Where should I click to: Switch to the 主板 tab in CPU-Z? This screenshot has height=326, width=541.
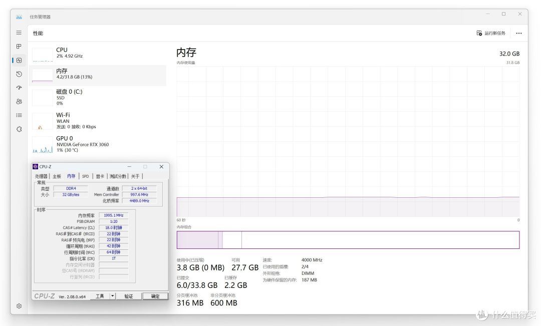tap(57, 176)
